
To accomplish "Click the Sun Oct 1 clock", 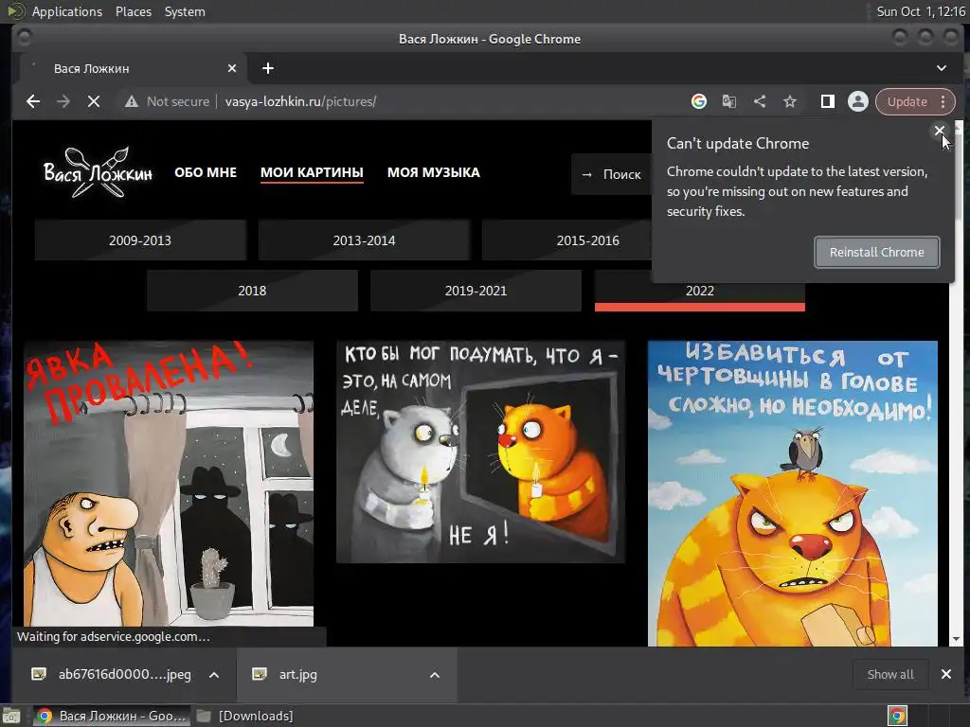I will pyautogui.click(x=920, y=11).
